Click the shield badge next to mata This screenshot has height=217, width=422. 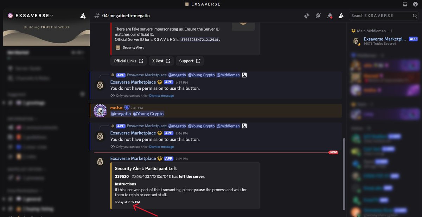(127, 108)
